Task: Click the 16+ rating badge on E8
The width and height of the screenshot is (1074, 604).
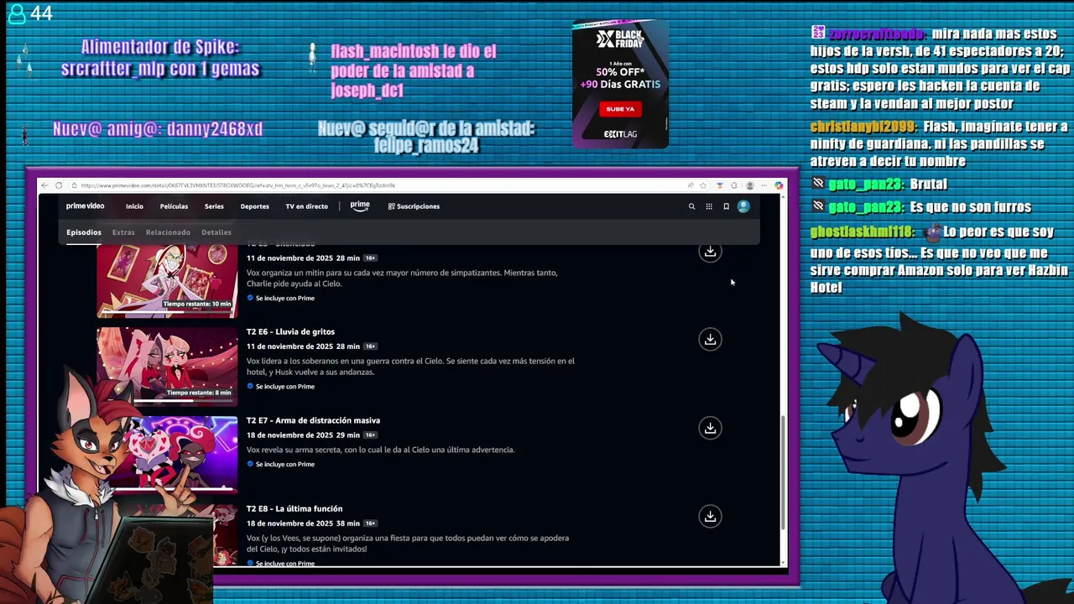Action: pos(371,523)
